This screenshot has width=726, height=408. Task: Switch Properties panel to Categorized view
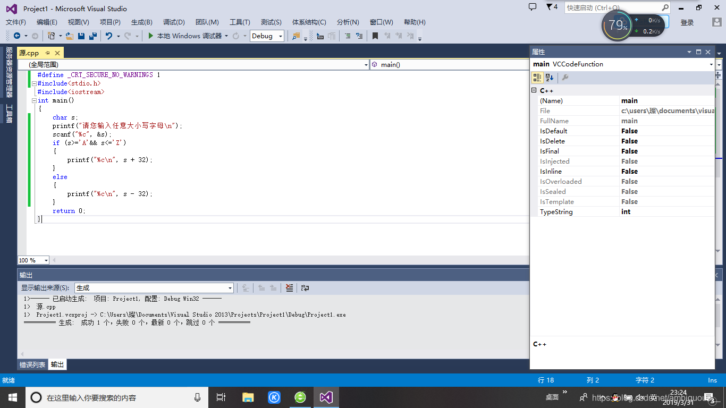pyautogui.click(x=537, y=78)
